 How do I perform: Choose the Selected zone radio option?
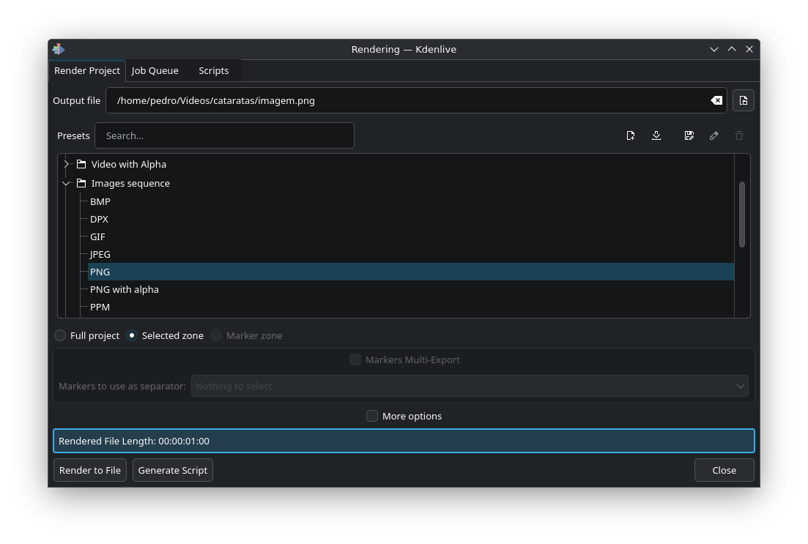[132, 335]
